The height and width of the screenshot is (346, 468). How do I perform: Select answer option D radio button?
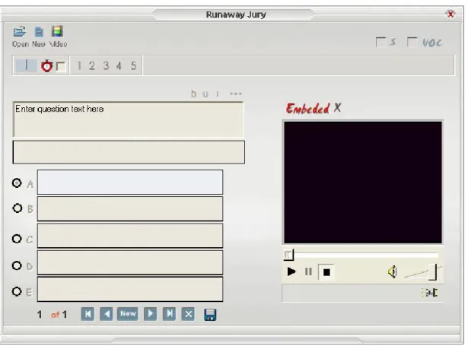click(17, 265)
